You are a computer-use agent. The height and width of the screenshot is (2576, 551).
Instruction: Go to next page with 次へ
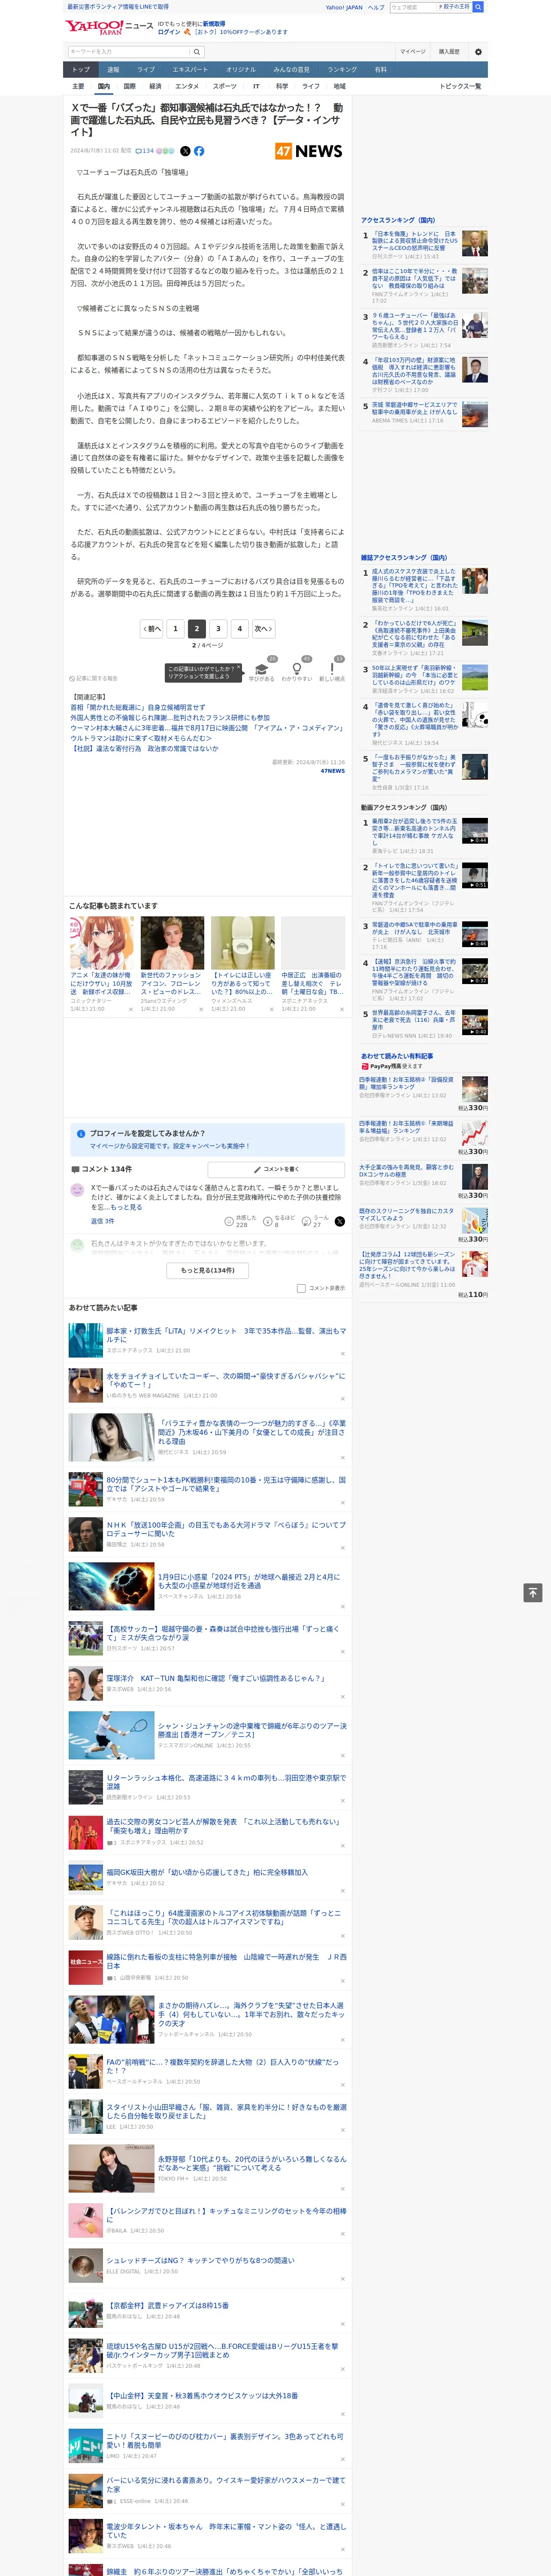click(x=262, y=629)
